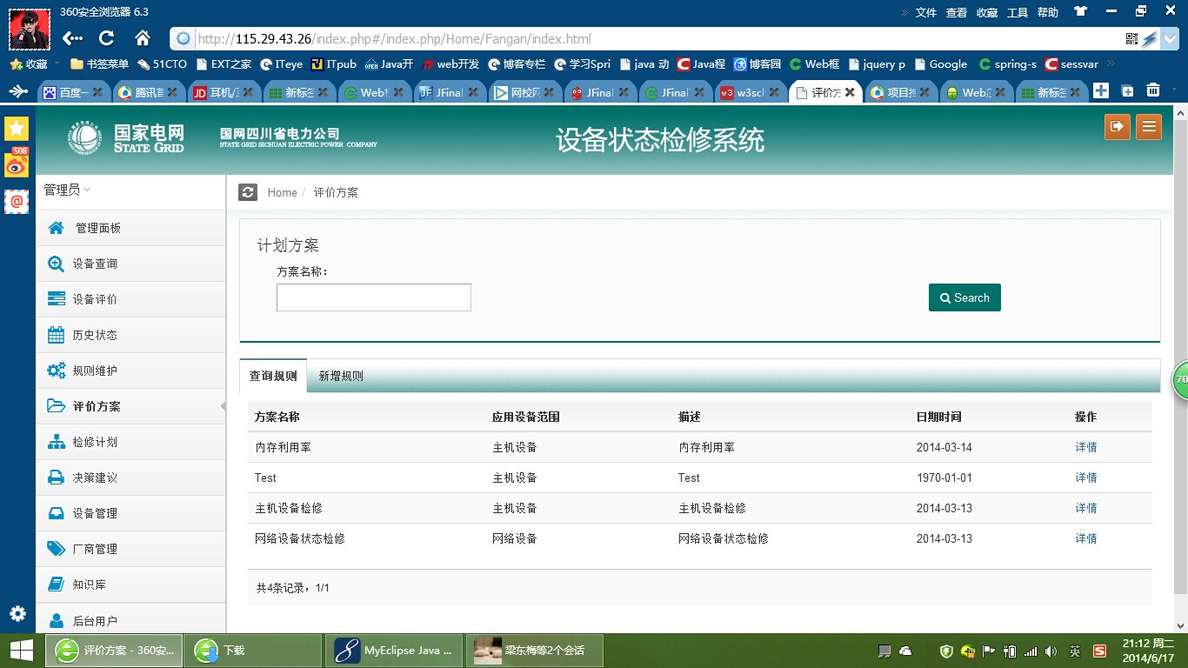This screenshot has width=1188, height=668.
Task: Click the 后台用户 user icon
Action: 56,621
